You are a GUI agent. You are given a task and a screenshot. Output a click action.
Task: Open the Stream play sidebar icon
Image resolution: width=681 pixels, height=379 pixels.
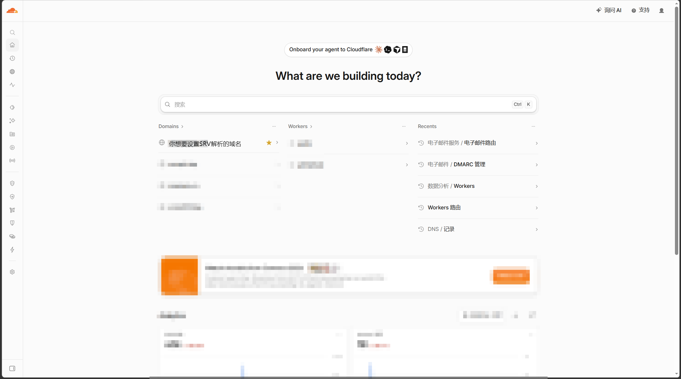click(x=12, y=147)
